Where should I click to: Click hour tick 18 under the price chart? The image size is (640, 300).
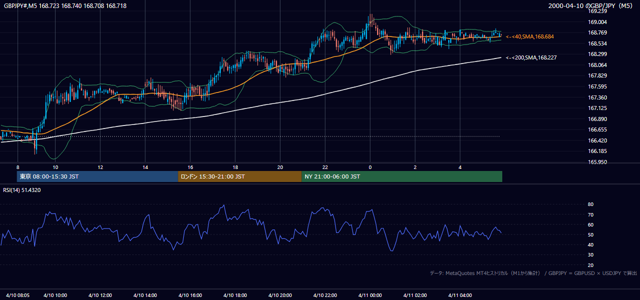235,167
